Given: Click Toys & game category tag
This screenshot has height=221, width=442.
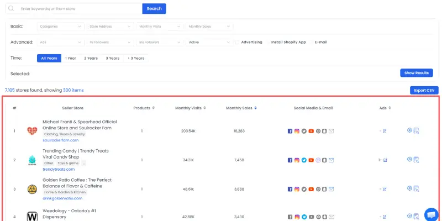Looking at the screenshot, I should tap(68, 163).
